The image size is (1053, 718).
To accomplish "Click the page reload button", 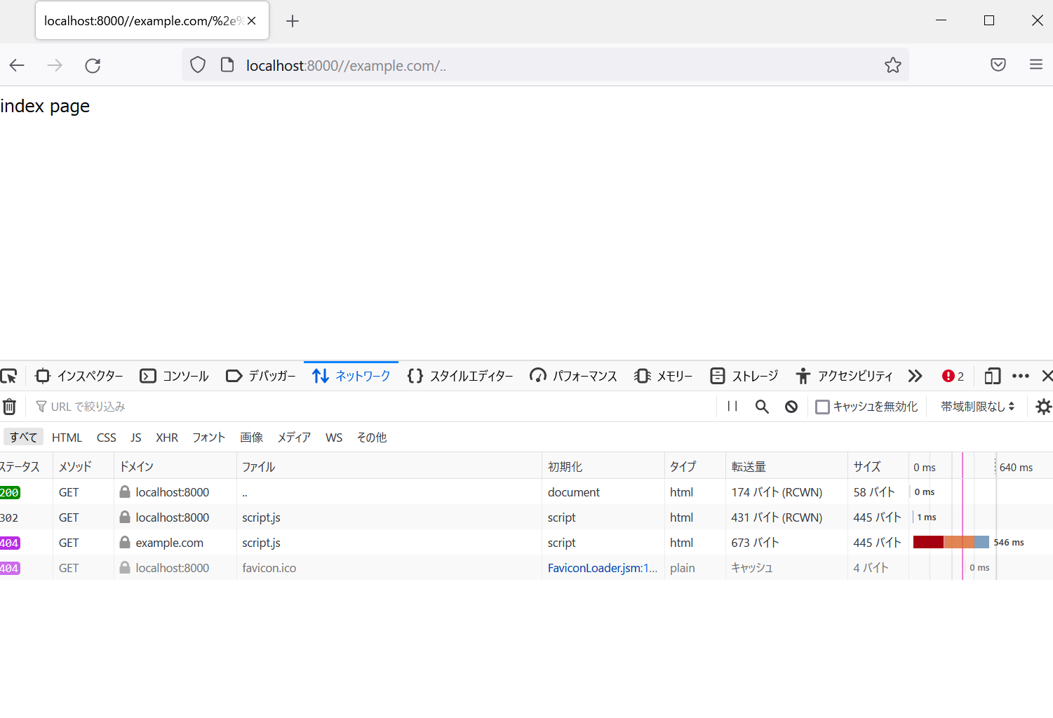I will click(93, 66).
